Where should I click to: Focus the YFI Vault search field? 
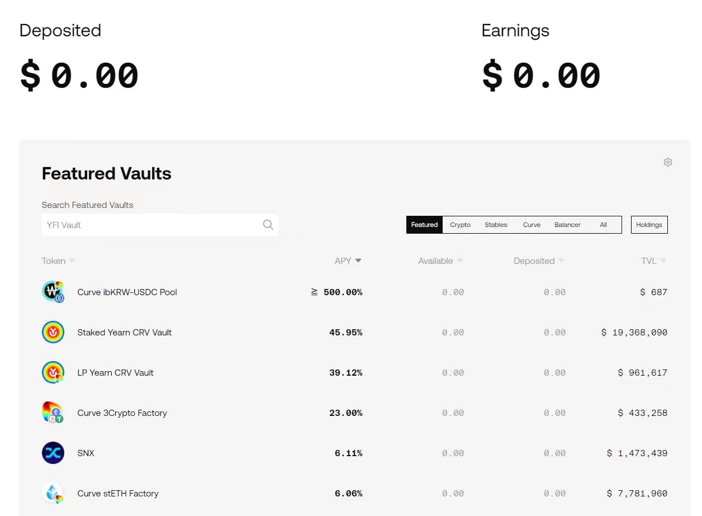point(151,225)
